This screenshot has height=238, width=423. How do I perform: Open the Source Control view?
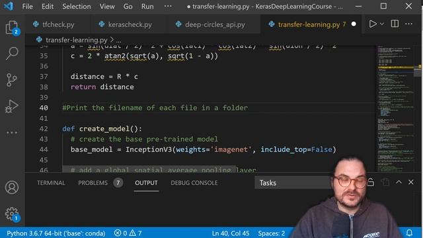(x=12, y=79)
